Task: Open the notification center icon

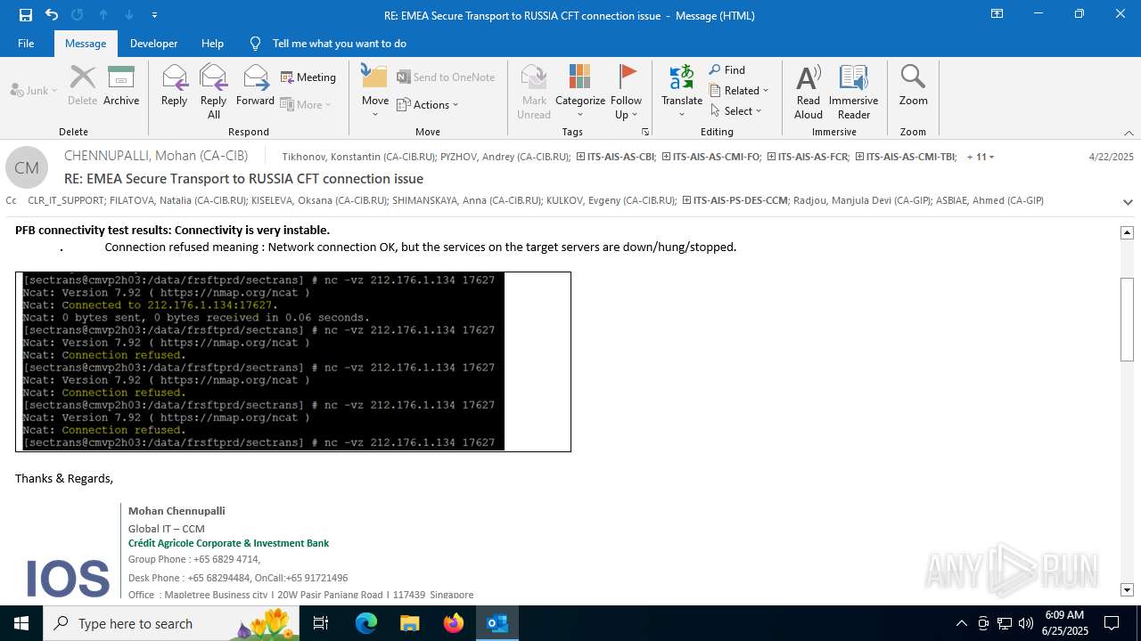Action: pos(1111,623)
